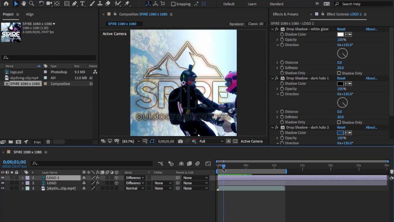This screenshot has width=394, height=222.
Task: Click the dark halo 2 Shadow Color swatch
Action: pyautogui.click(x=340, y=133)
